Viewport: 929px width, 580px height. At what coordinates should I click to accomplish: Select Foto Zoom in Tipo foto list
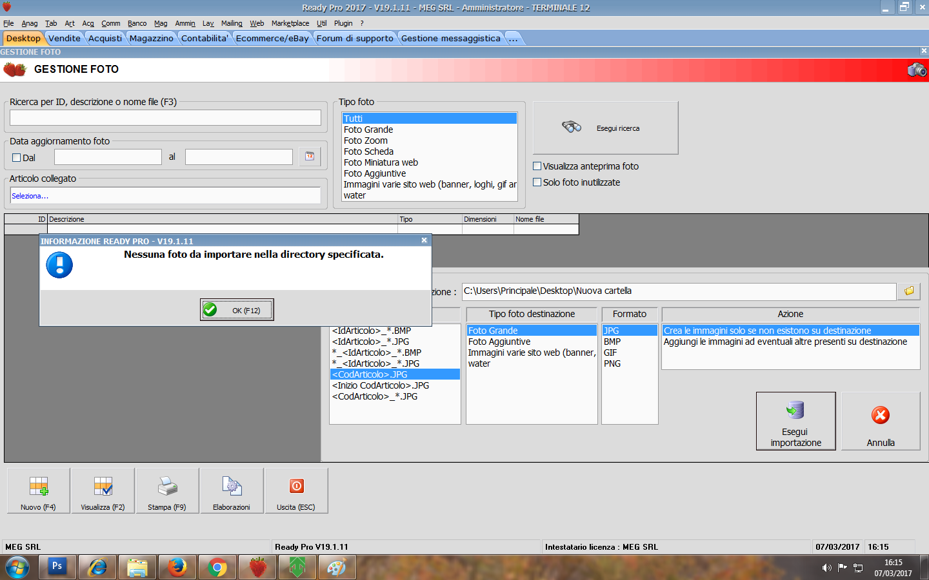click(430, 140)
